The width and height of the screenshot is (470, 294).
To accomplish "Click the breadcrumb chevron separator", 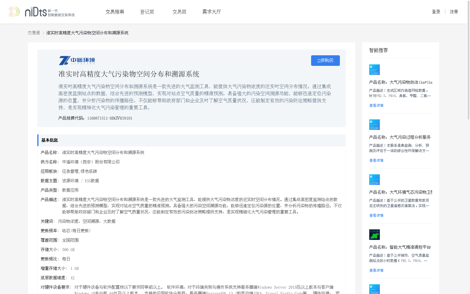I will click(x=43, y=33).
